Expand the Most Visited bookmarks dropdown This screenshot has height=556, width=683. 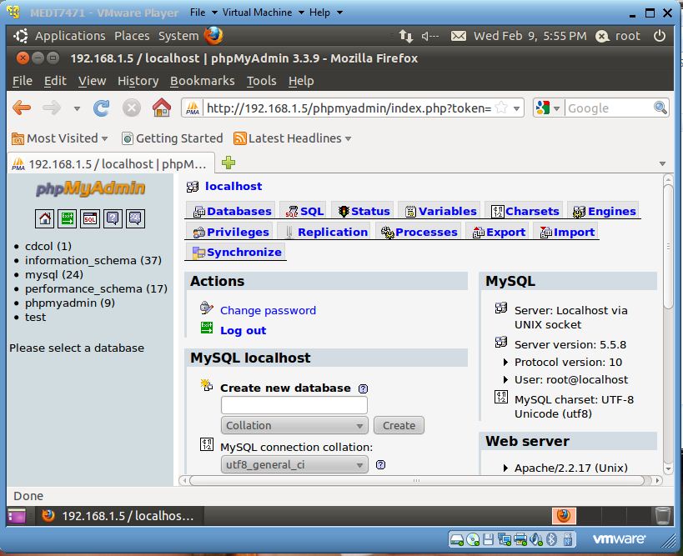(x=104, y=139)
